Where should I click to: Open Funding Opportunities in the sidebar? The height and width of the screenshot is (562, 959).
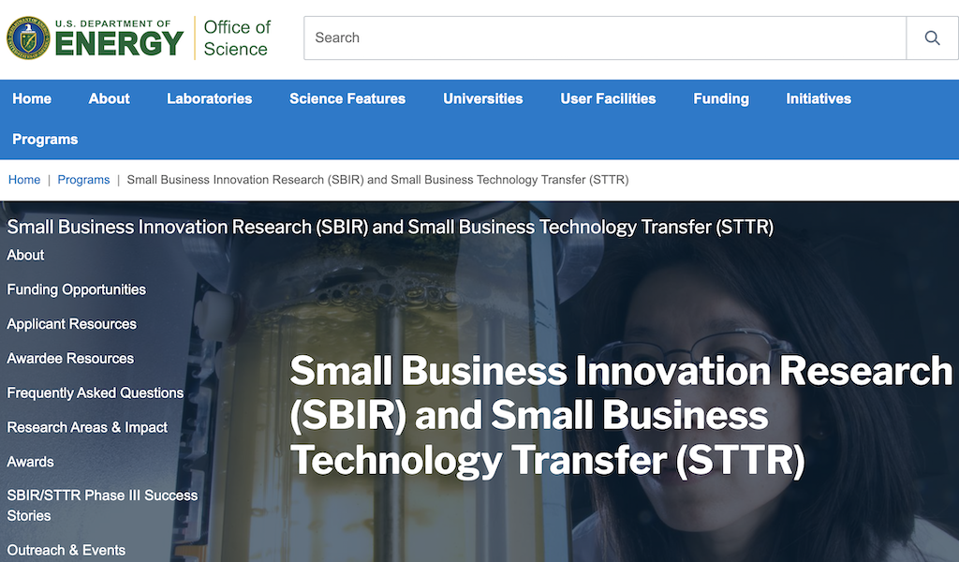coord(77,289)
